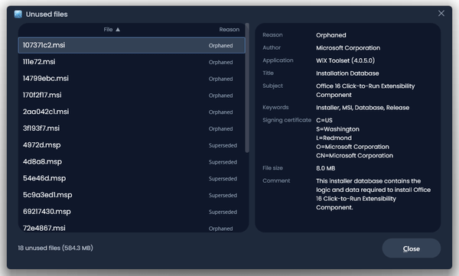Select the 54e46d.msp file
459x276 pixels.
[x=132, y=179]
